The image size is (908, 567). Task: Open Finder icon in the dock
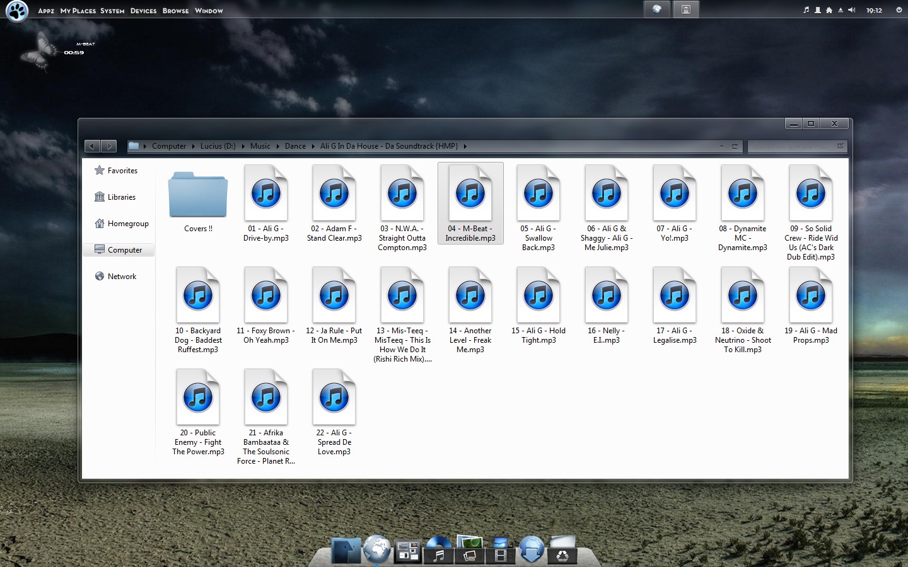pyautogui.click(x=346, y=550)
